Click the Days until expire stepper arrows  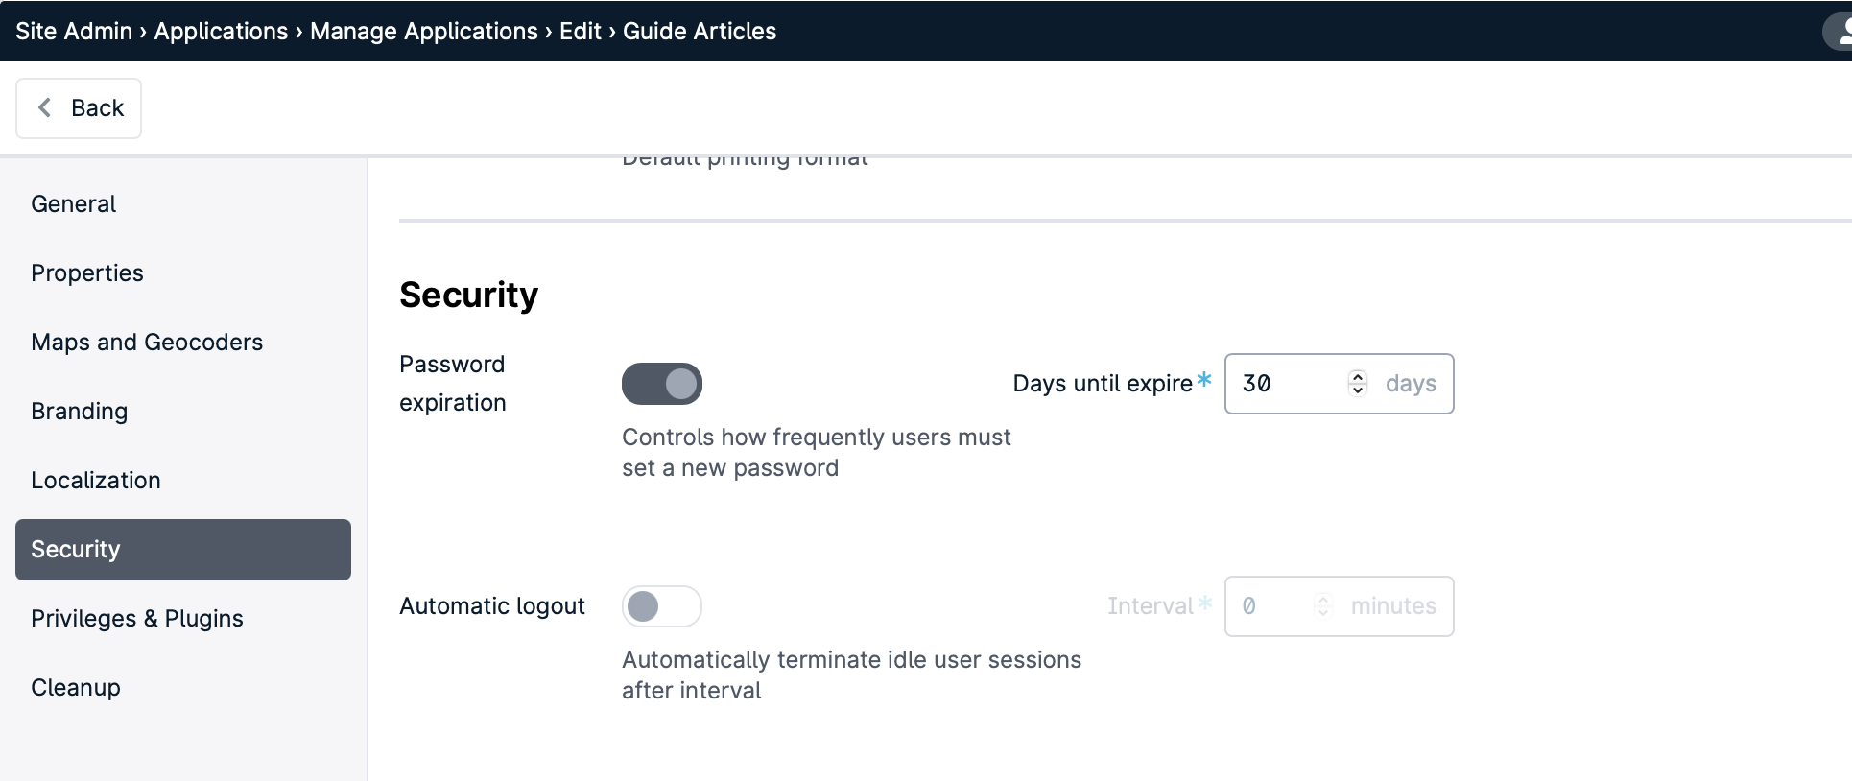click(x=1357, y=384)
